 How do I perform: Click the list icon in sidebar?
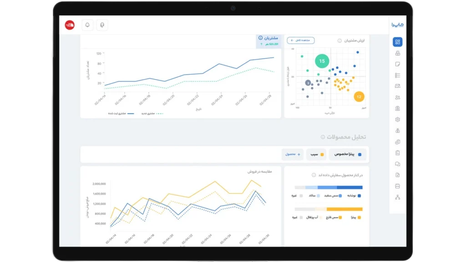[x=397, y=76]
